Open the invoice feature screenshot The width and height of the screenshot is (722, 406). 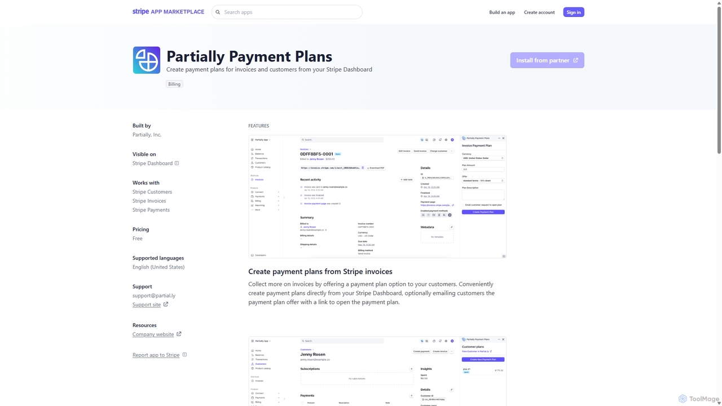point(377,197)
